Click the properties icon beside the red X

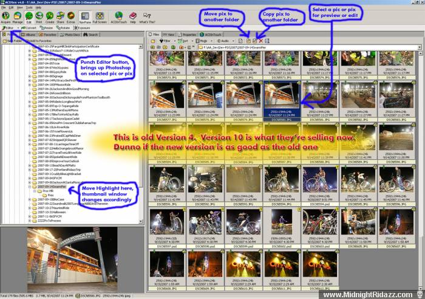[267, 41]
